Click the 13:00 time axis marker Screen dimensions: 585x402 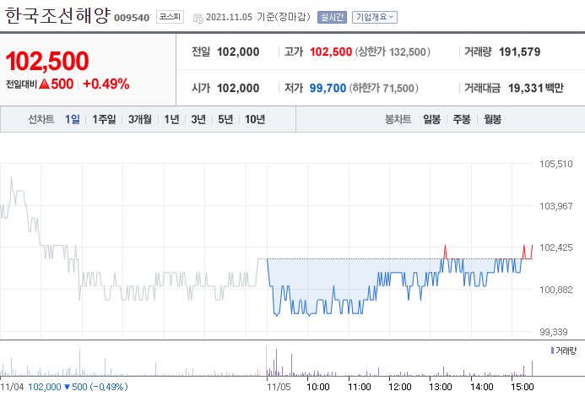[x=441, y=387]
